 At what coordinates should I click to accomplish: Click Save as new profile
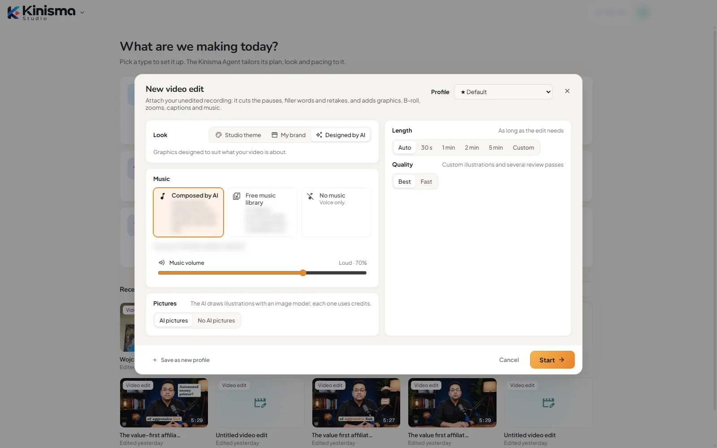pos(181,360)
